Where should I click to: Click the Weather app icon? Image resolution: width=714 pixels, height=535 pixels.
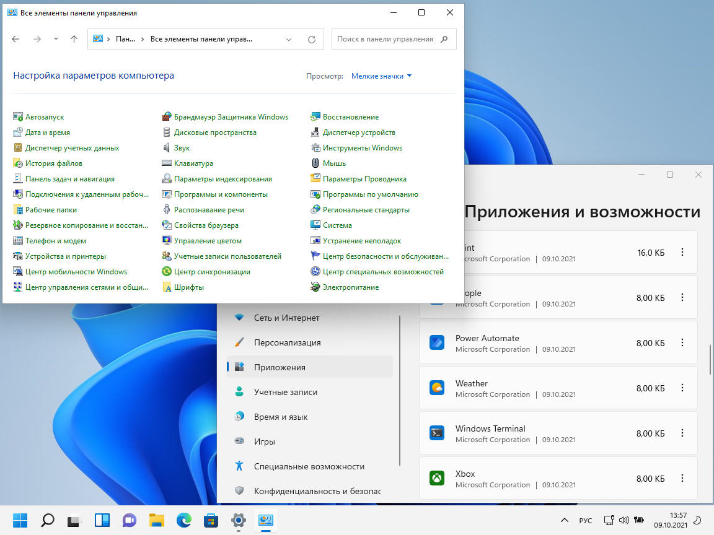[x=437, y=388]
